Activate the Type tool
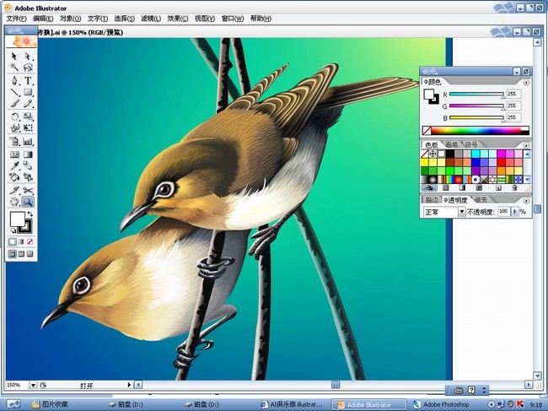The image size is (548, 411). click(28, 81)
